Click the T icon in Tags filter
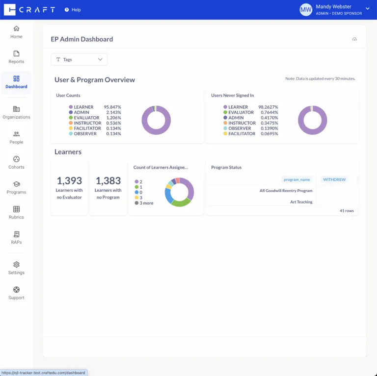The width and height of the screenshot is (377, 376). click(x=58, y=59)
